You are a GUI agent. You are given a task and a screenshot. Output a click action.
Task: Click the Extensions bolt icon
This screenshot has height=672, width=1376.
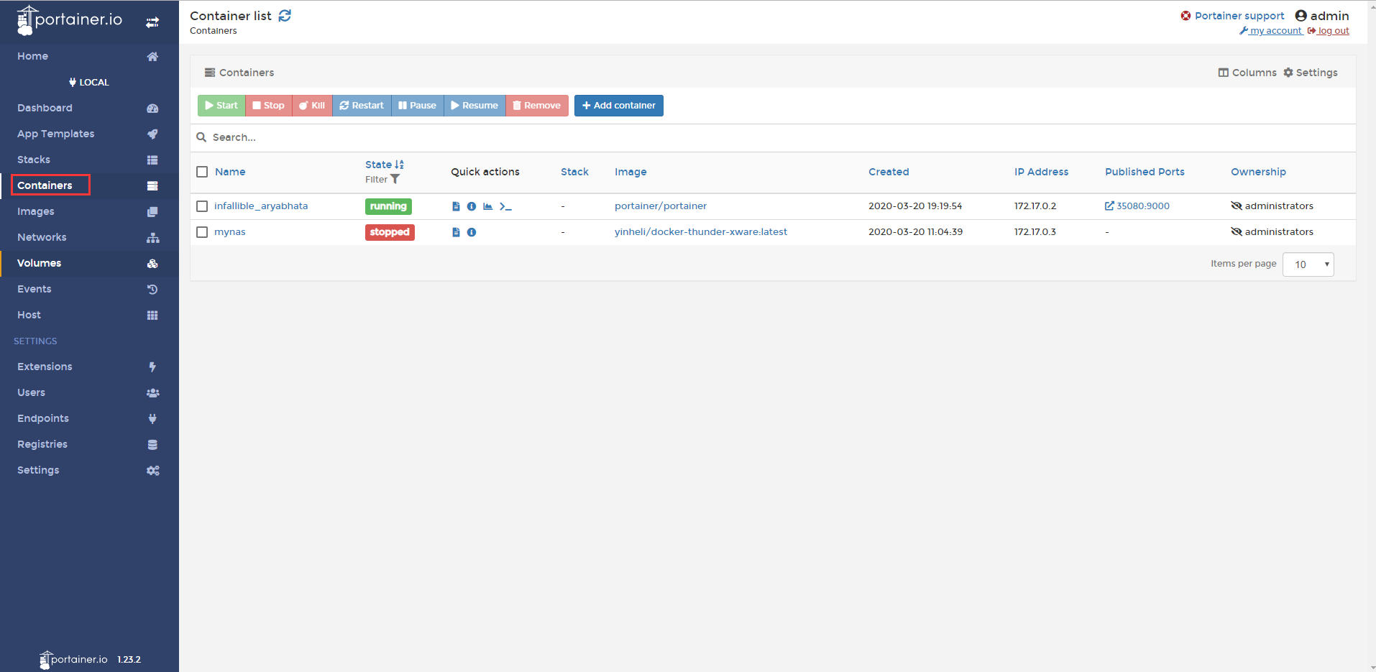[x=152, y=367]
